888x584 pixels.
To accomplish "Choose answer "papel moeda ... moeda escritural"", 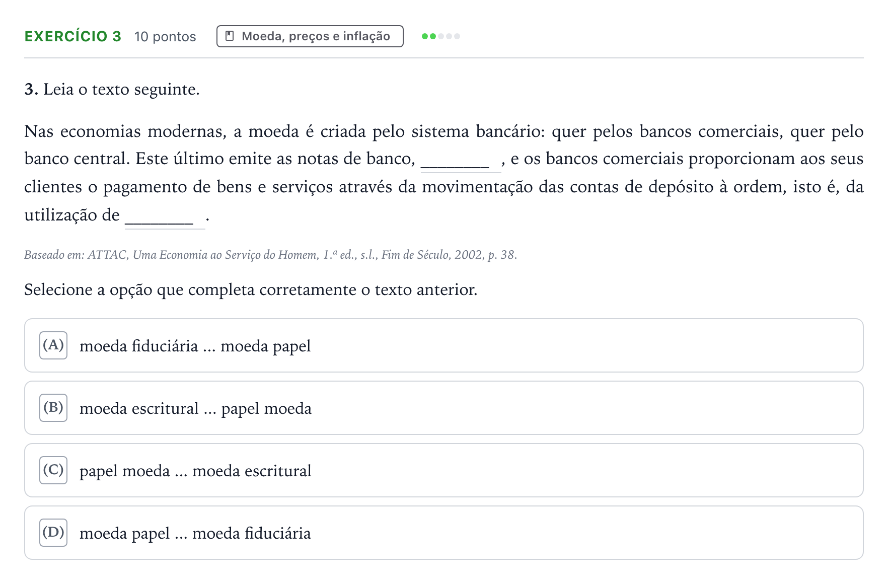I will 443,470.
